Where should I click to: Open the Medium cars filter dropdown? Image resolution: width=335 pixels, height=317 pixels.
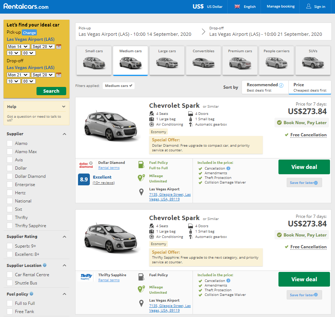[118, 86]
